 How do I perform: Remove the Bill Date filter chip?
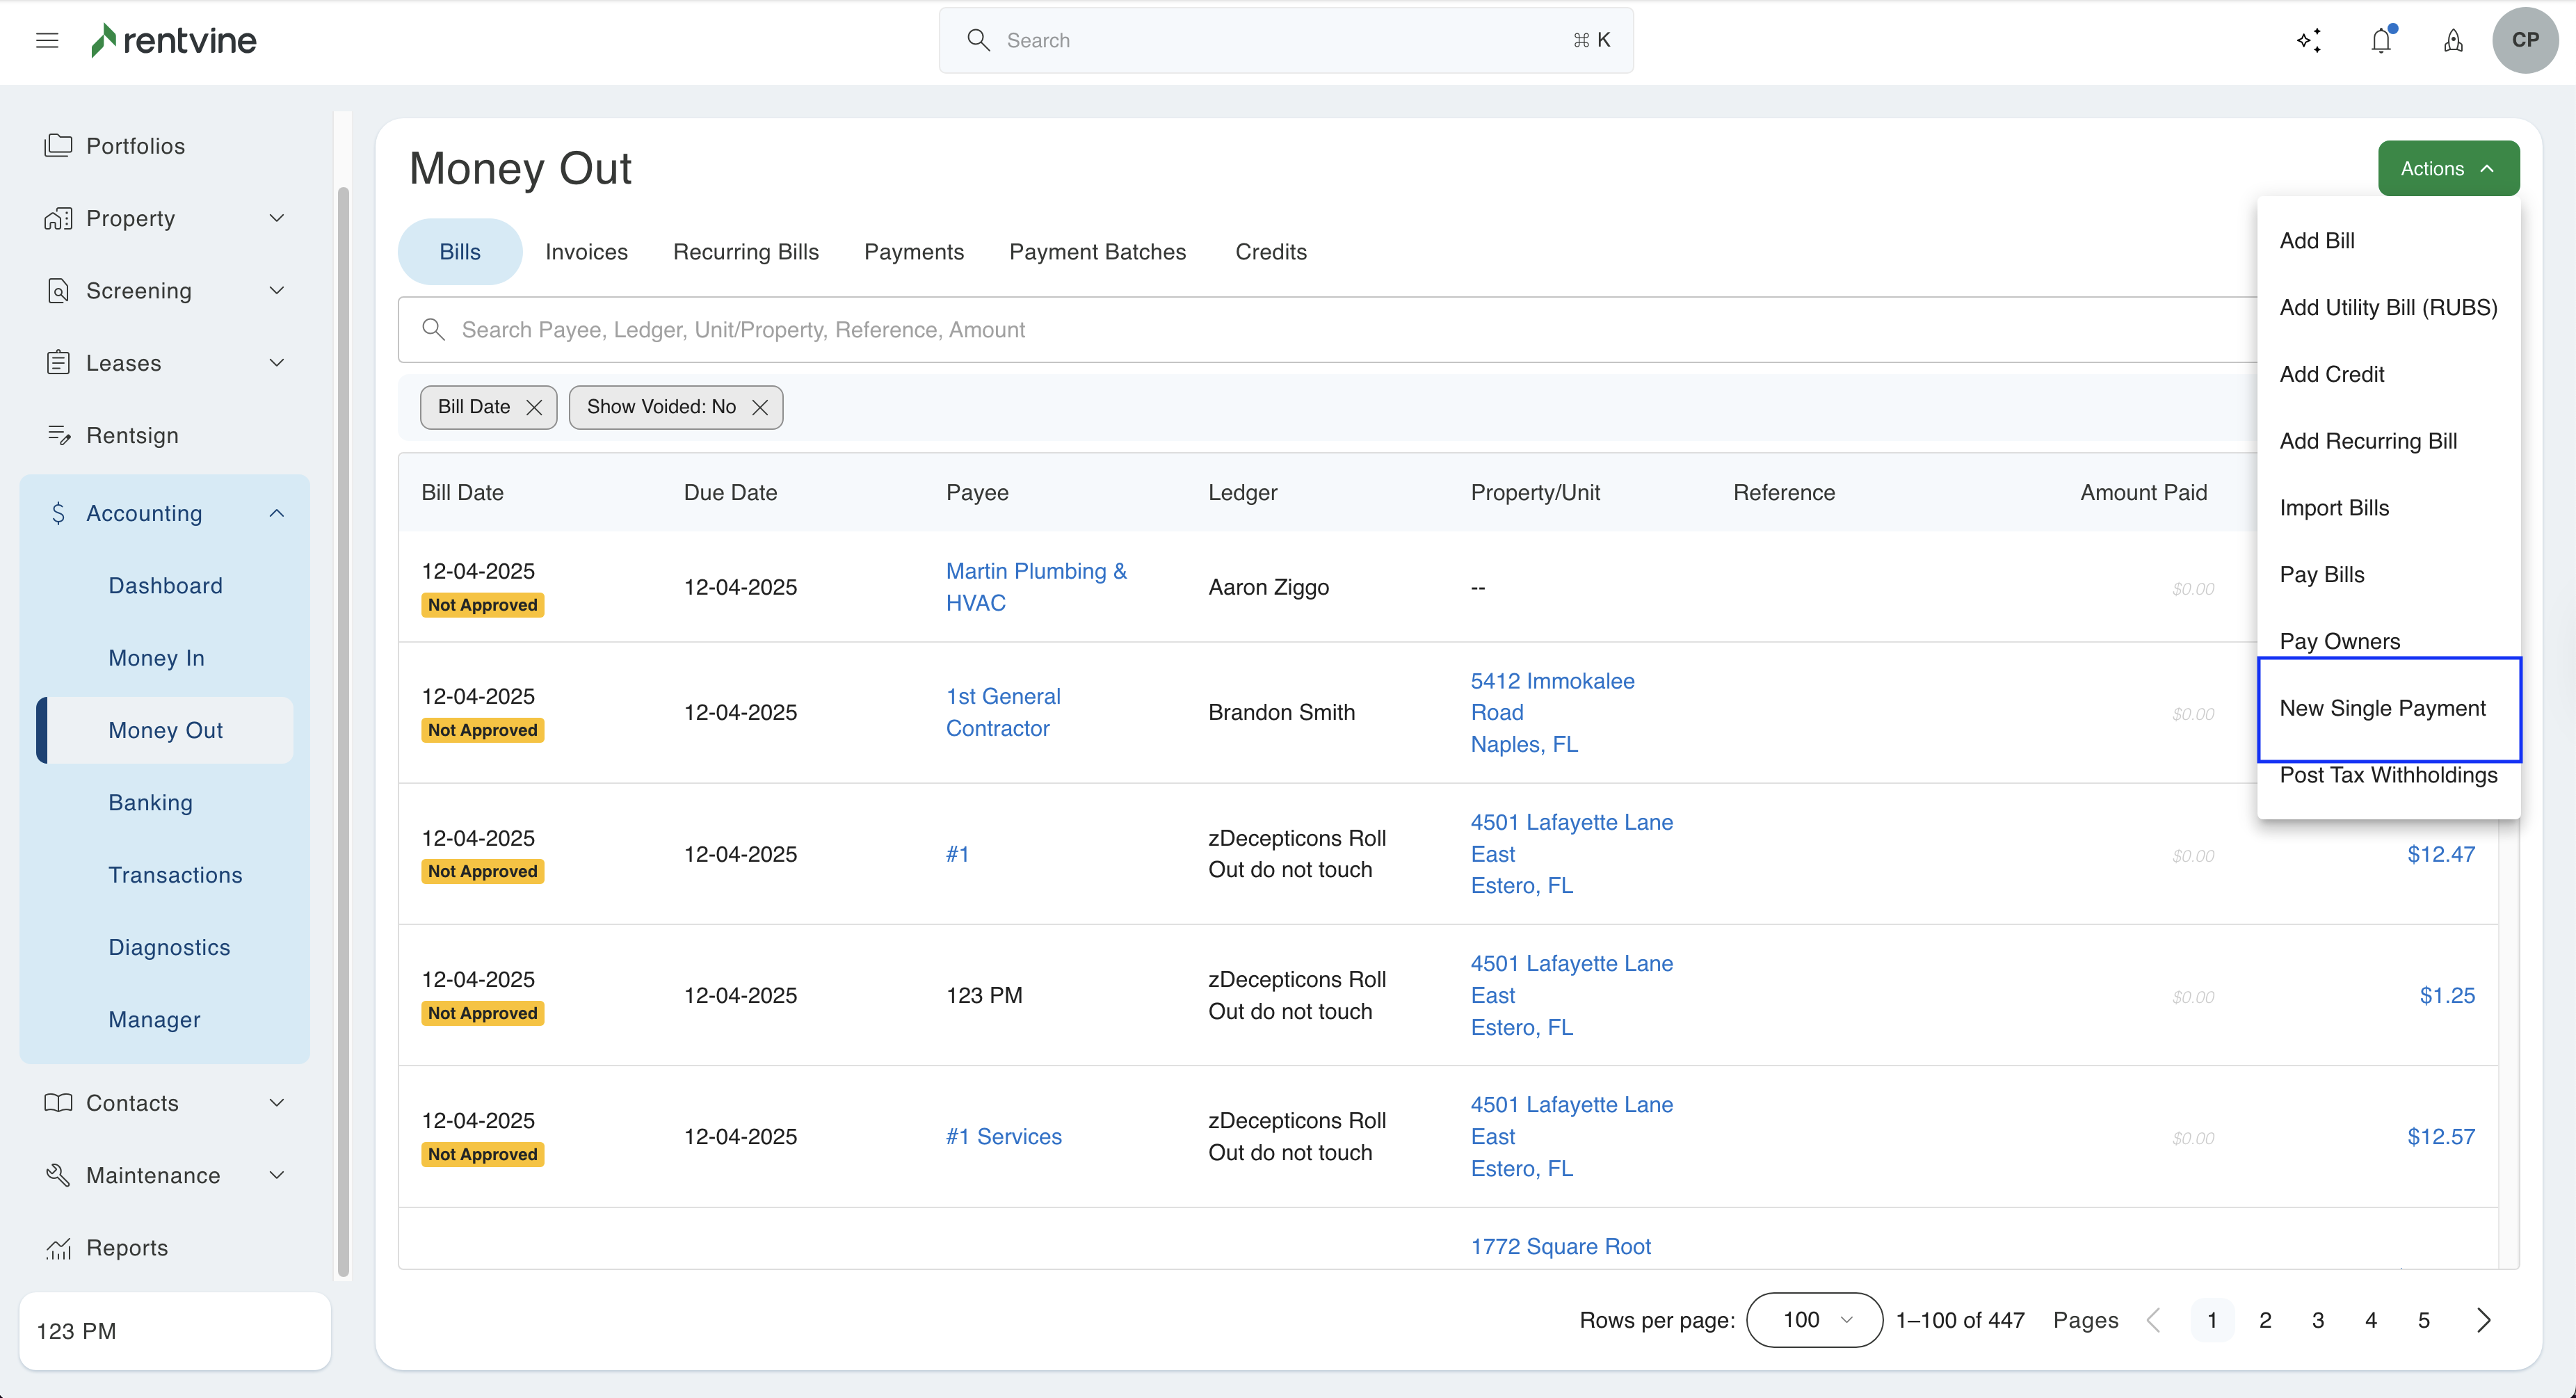point(534,407)
